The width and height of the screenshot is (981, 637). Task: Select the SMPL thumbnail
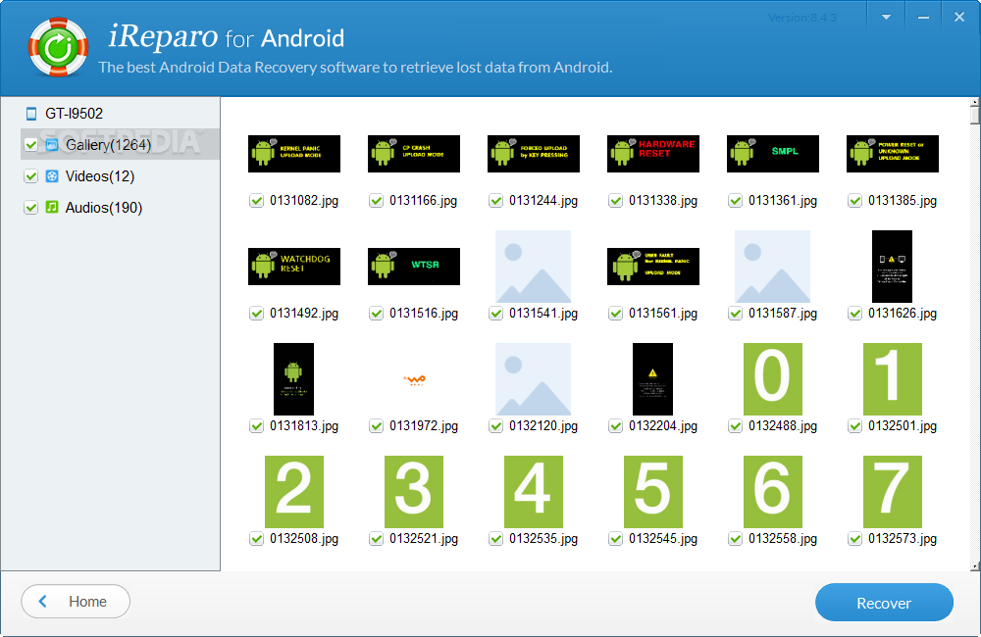773,154
